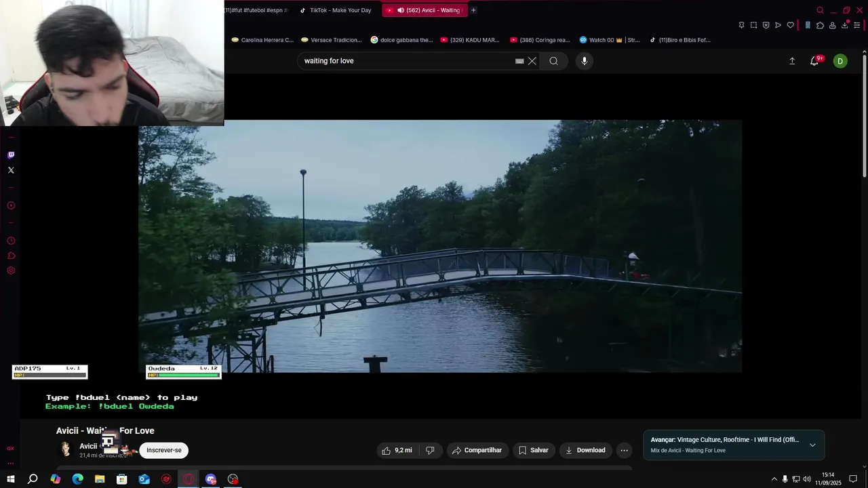Search with voice microphone button
Image resolution: width=868 pixels, height=488 pixels.
(585, 61)
